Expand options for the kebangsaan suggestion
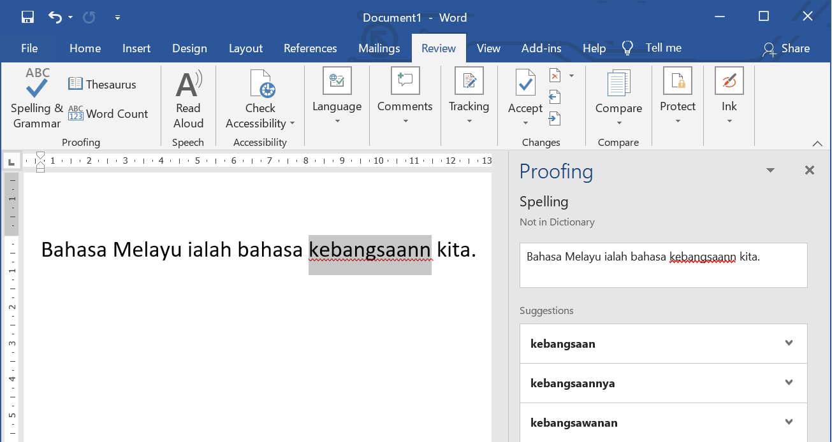The image size is (832, 442). [x=789, y=343]
